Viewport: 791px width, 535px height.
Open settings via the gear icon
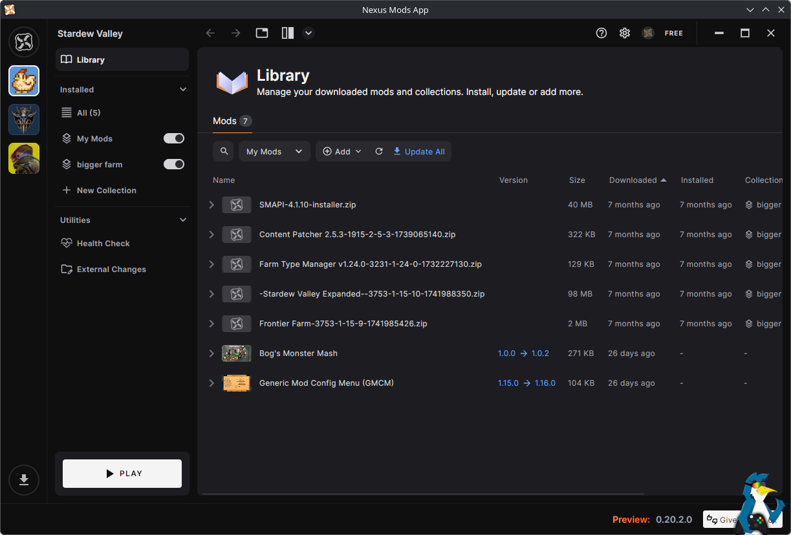click(x=625, y=33)
